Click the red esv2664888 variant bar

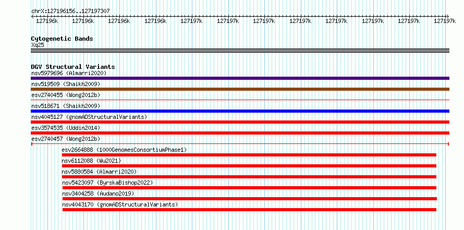tap(249, 155)
